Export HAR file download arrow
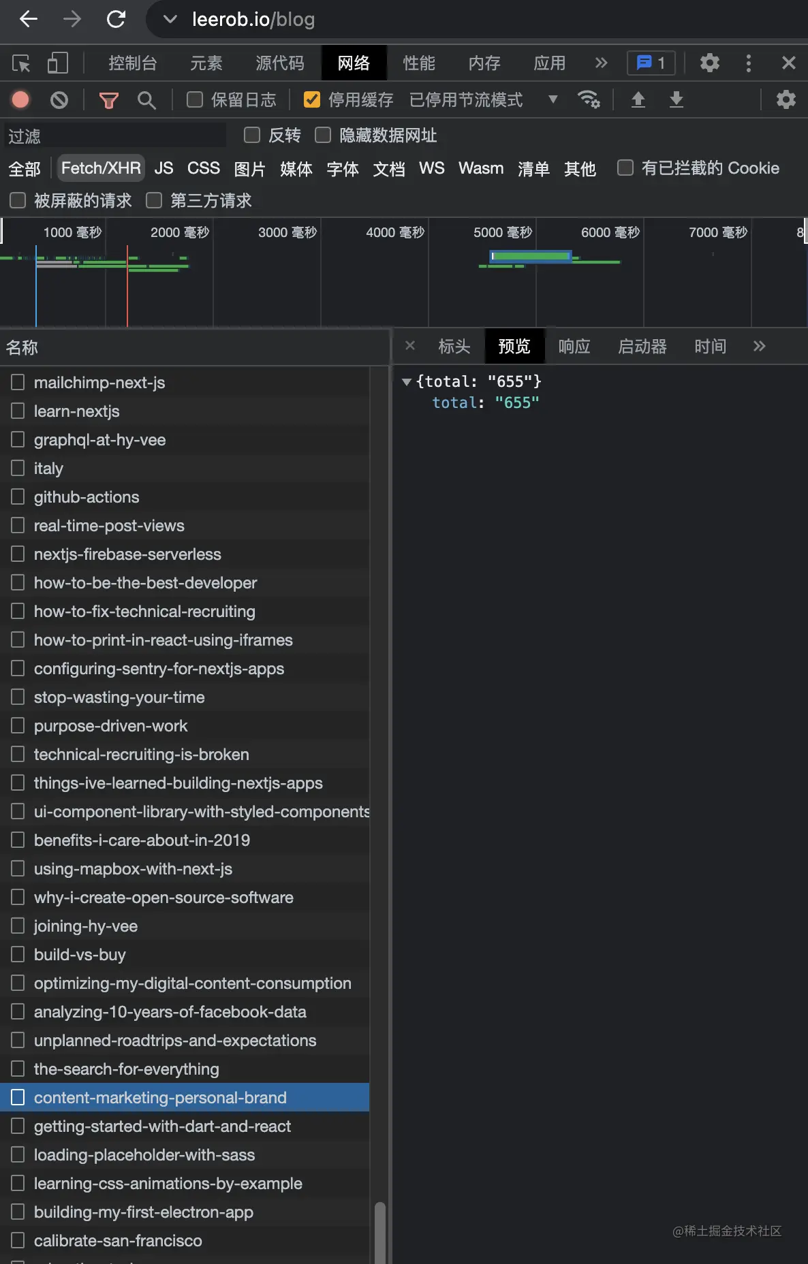Image resolution: width=808 pixels, height=1264 pixels. tap(677, 99)
